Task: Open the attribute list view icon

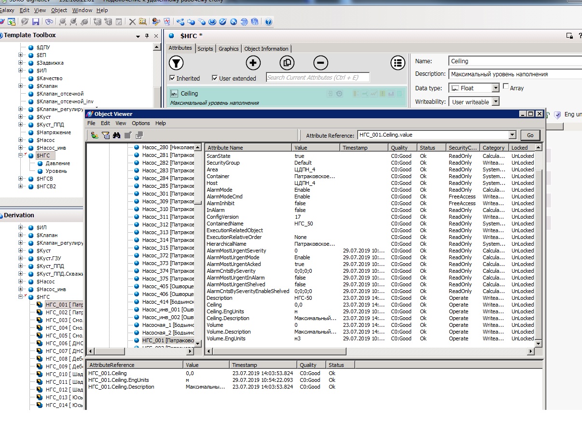Action: (398, 63)
